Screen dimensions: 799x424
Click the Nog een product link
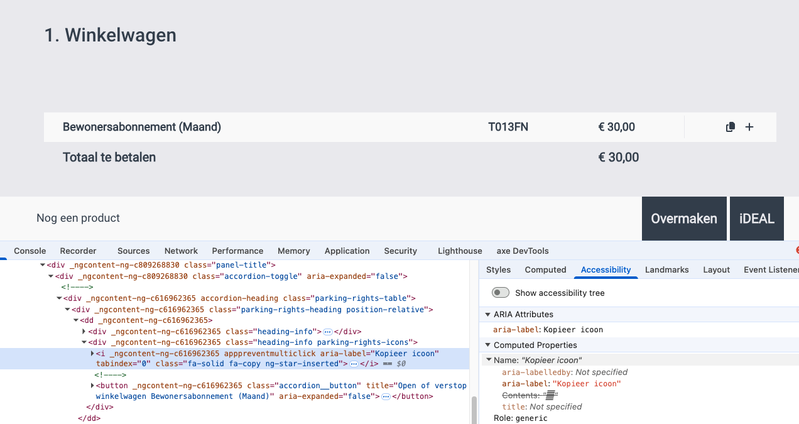click(x=79, y=218)
